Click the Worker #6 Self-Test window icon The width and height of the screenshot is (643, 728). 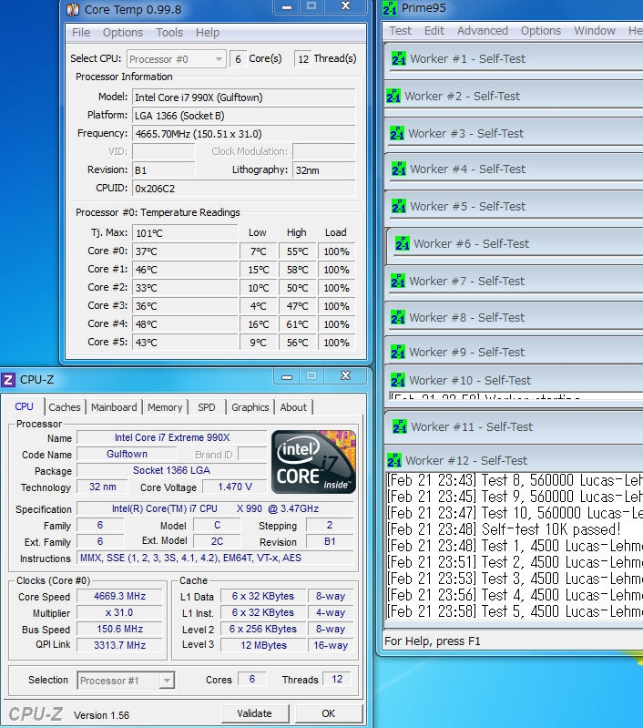[403, 243]
